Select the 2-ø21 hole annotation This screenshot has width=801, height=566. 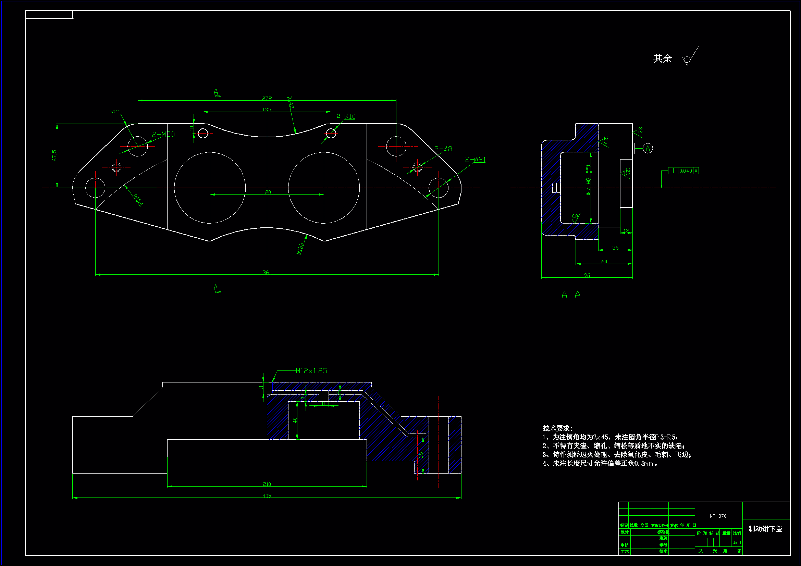point(475,159)
